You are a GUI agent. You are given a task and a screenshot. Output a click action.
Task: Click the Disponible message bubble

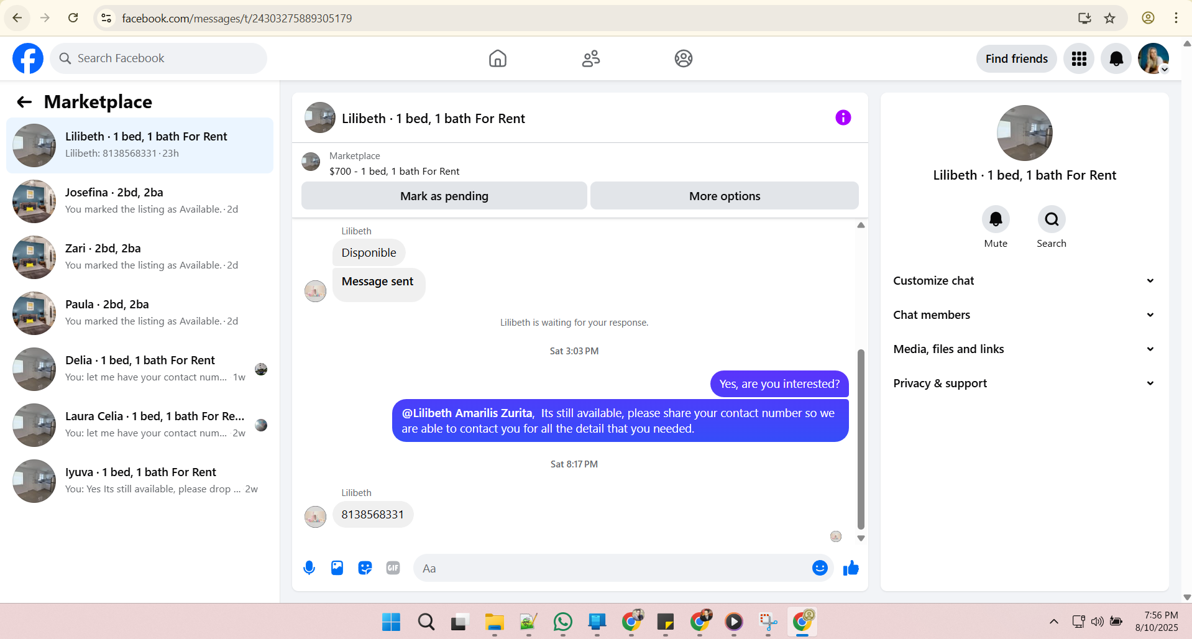pyautogui.click(x=369, y=253)
